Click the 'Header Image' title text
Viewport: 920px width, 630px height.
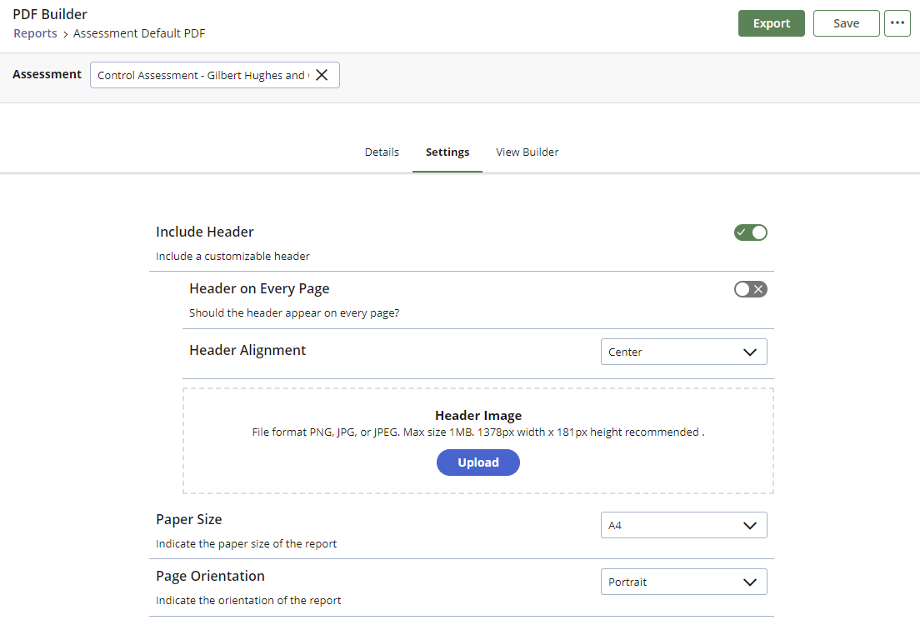pos(478,415)
